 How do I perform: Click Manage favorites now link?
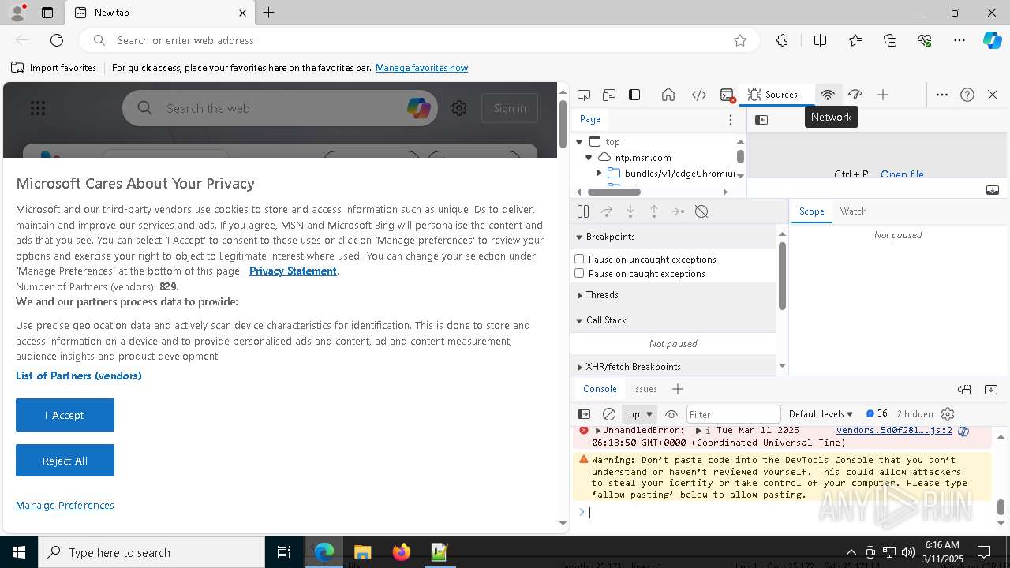coord(421,68)
